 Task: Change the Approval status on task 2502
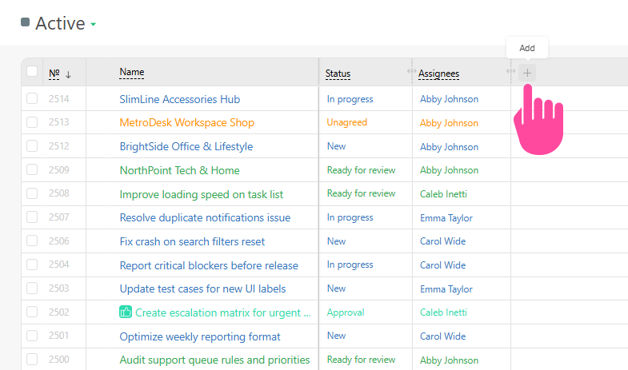(346, 312)
